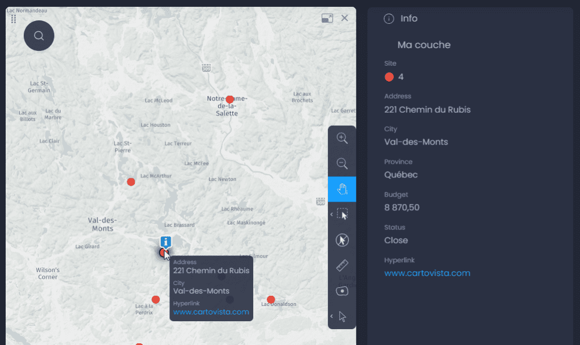Open www.cartovista.com link in Info panel
This screenshot has height=345, width=580.
427,273
